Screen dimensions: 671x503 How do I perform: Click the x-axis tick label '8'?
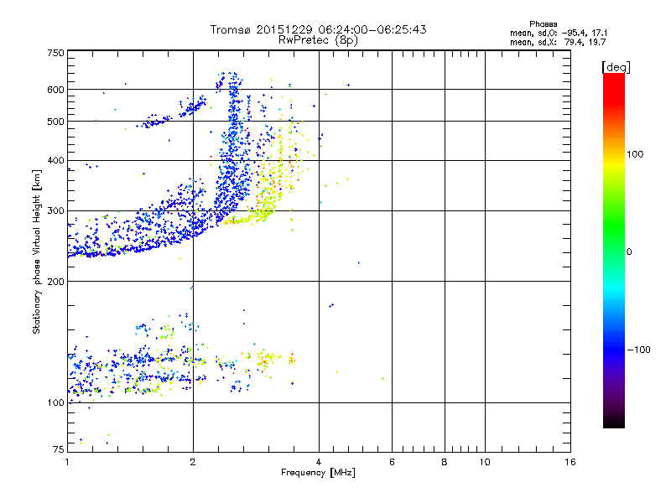(x=445, y=462)
